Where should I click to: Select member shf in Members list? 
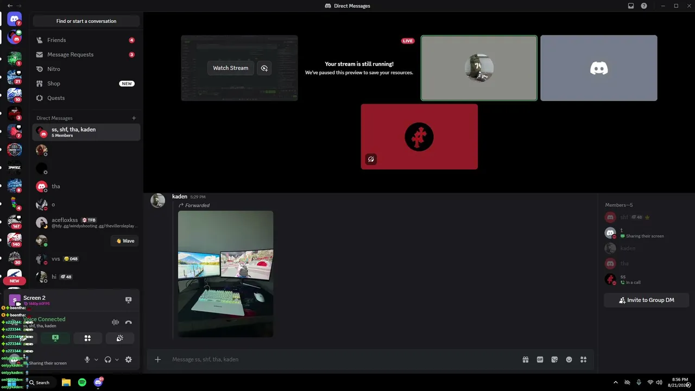click(x=646, y=217)
